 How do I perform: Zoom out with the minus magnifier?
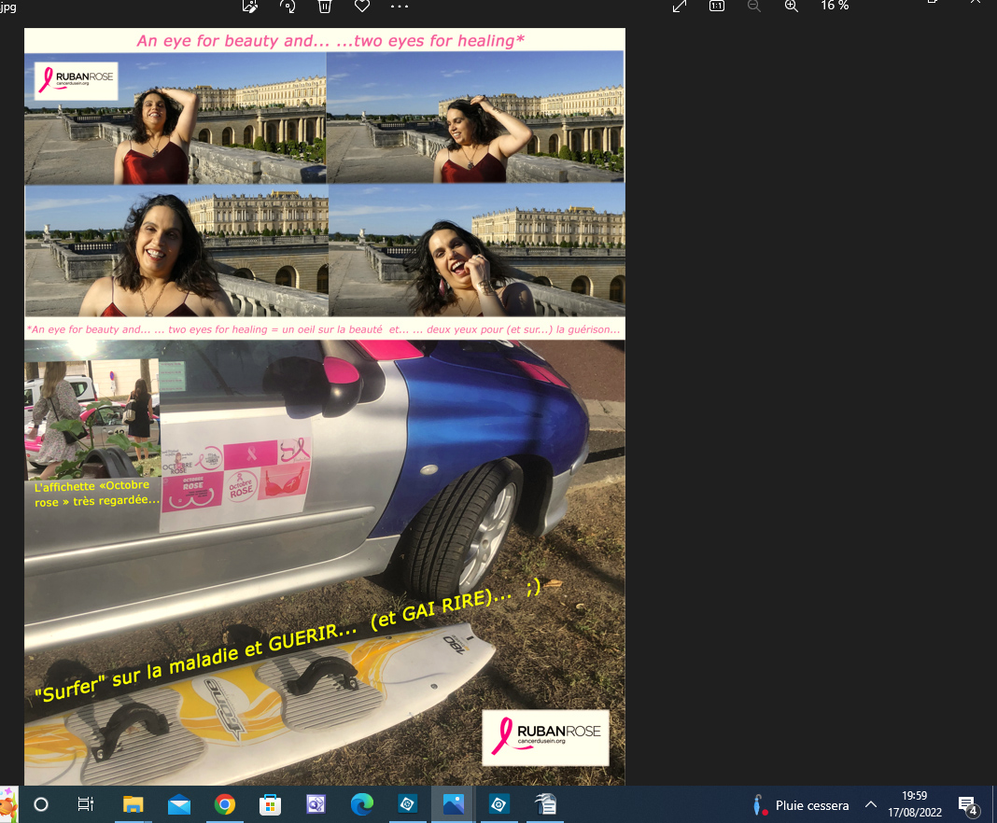[x=754, y=6]
